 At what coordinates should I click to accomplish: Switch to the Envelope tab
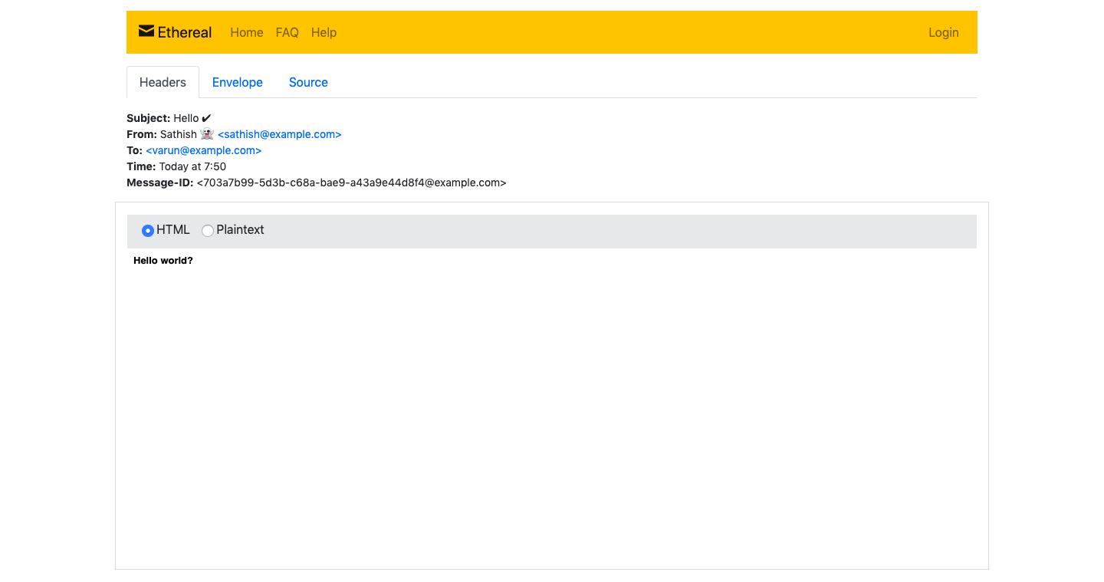coord(237,82)
